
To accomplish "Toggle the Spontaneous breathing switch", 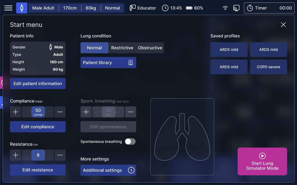I will point(130,141).
